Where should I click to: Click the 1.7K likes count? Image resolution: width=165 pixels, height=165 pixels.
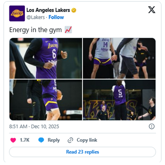pos(25,140)
